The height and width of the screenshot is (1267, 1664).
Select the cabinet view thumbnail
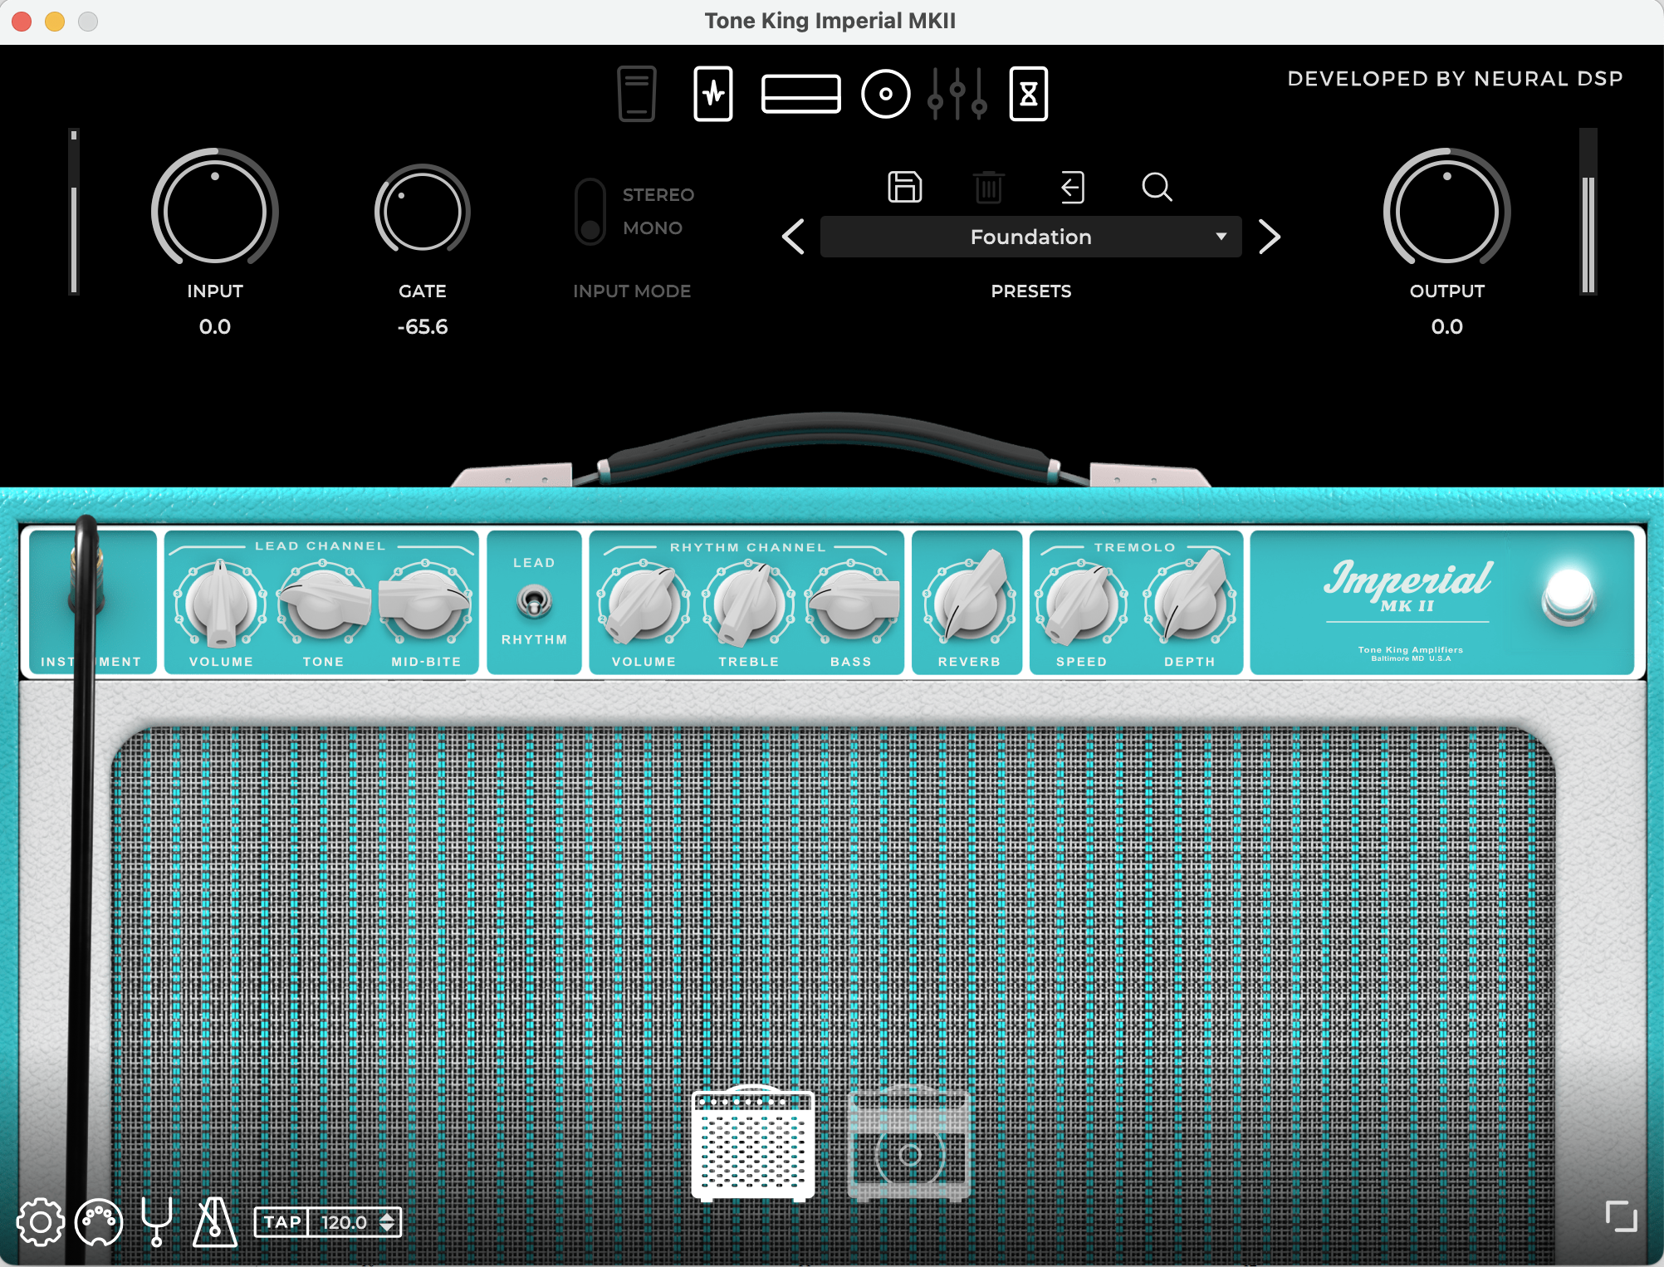click(909, 1143)
